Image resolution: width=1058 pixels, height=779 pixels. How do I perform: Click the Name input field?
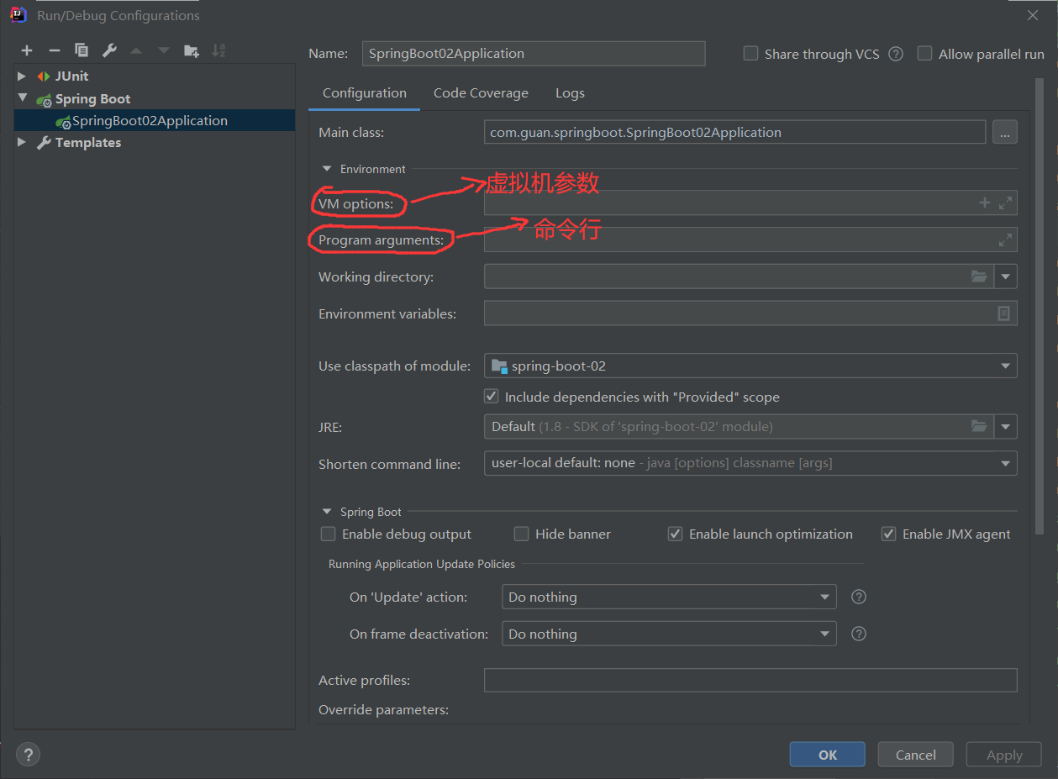pos(534,53)
